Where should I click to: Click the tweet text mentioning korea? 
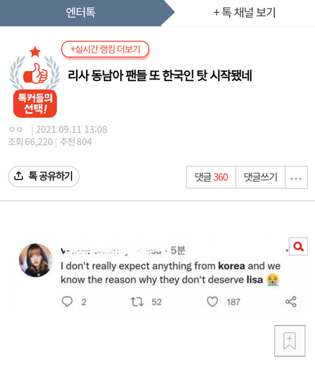point(171,273)
